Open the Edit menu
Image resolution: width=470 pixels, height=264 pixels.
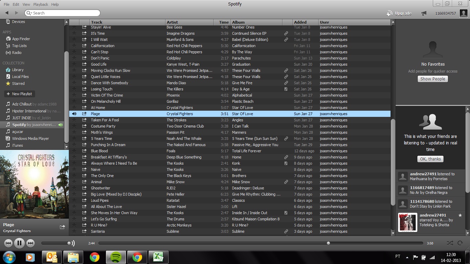tap(16, 4)
